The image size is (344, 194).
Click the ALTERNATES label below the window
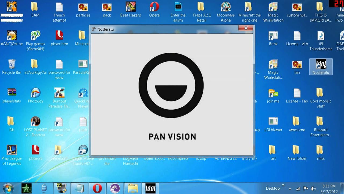coord(226,159)
